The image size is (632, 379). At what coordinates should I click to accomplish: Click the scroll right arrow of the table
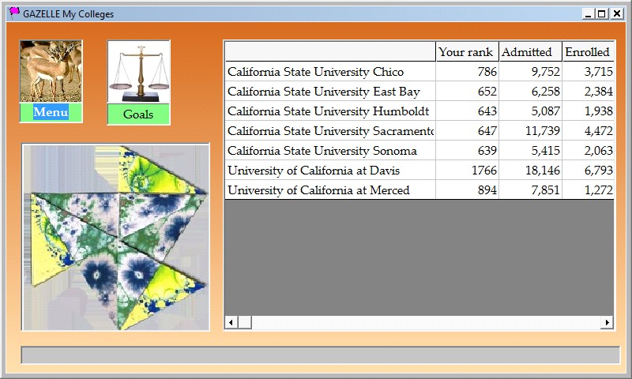(608, 322)
